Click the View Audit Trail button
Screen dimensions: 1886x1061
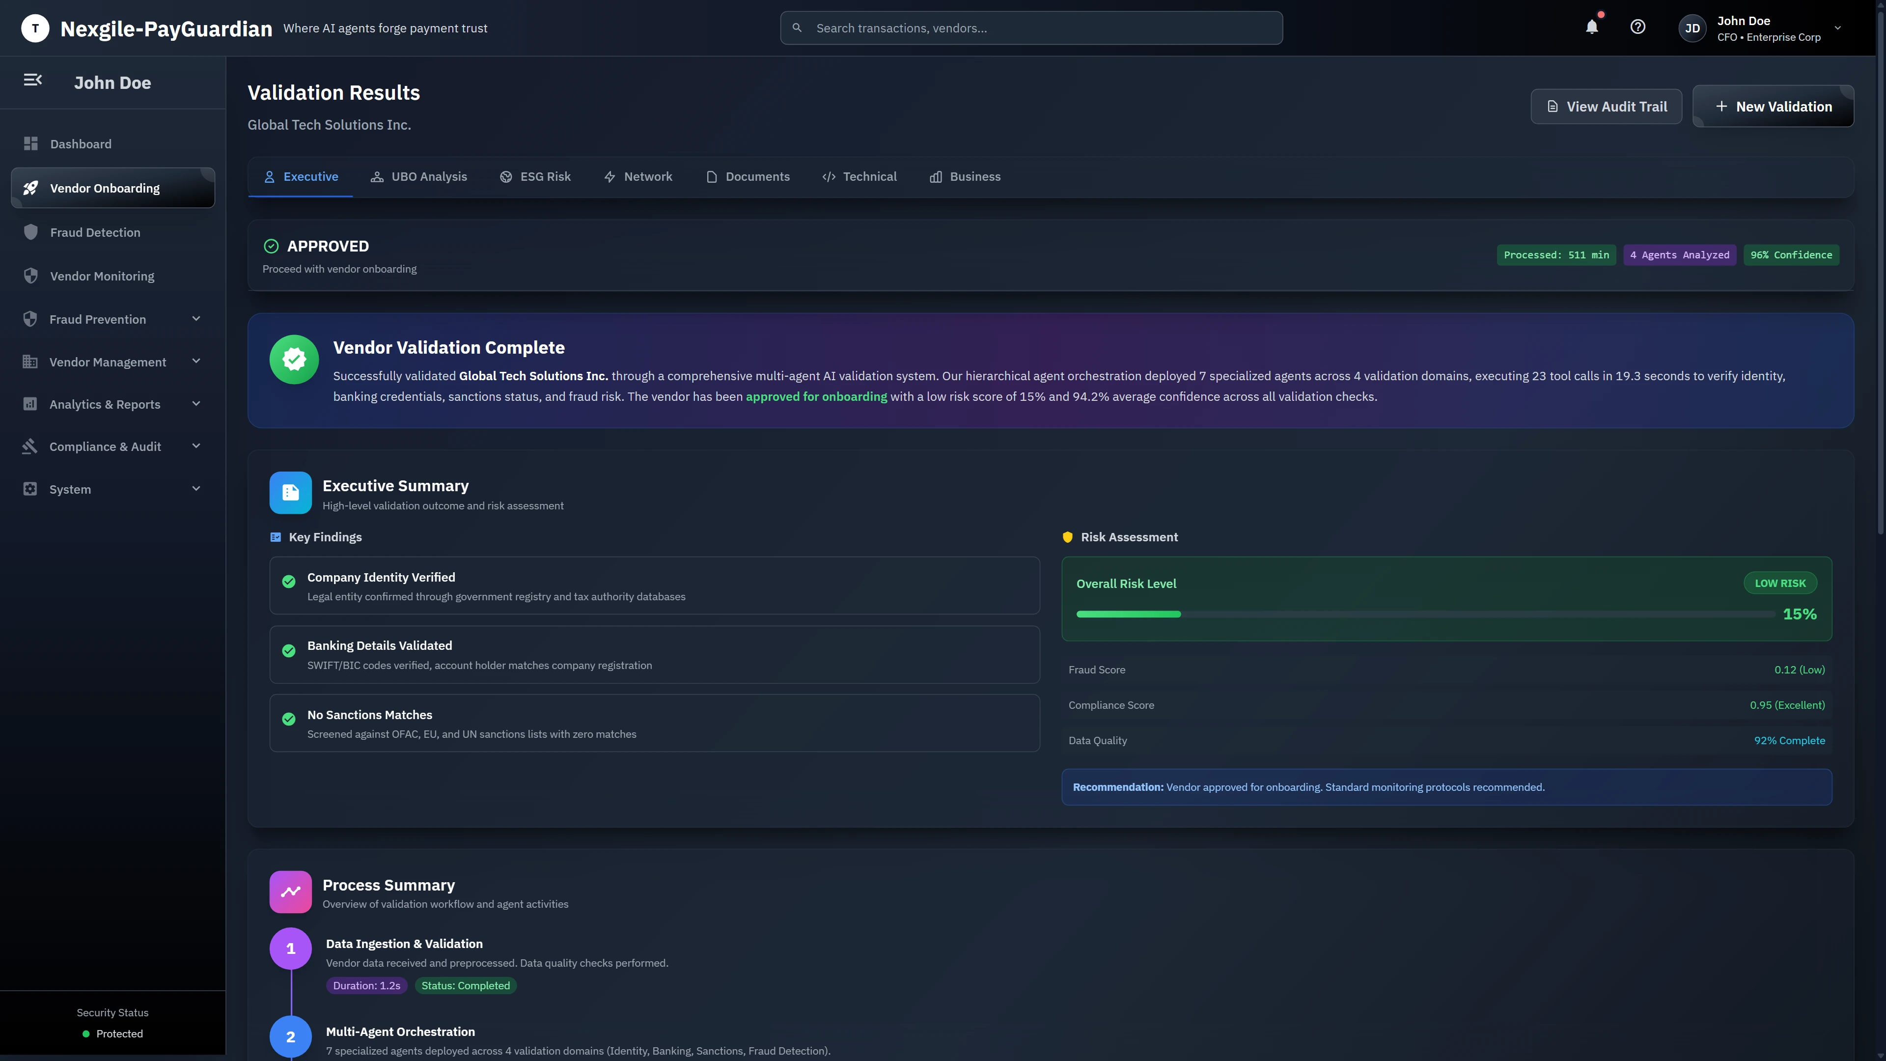pyautogui.click(x=1607, y=106)
